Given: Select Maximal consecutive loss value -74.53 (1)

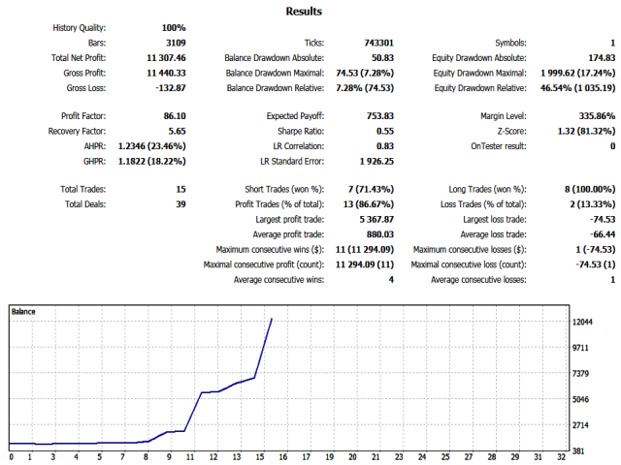Looking at the screenshot, I should point(596,264).
